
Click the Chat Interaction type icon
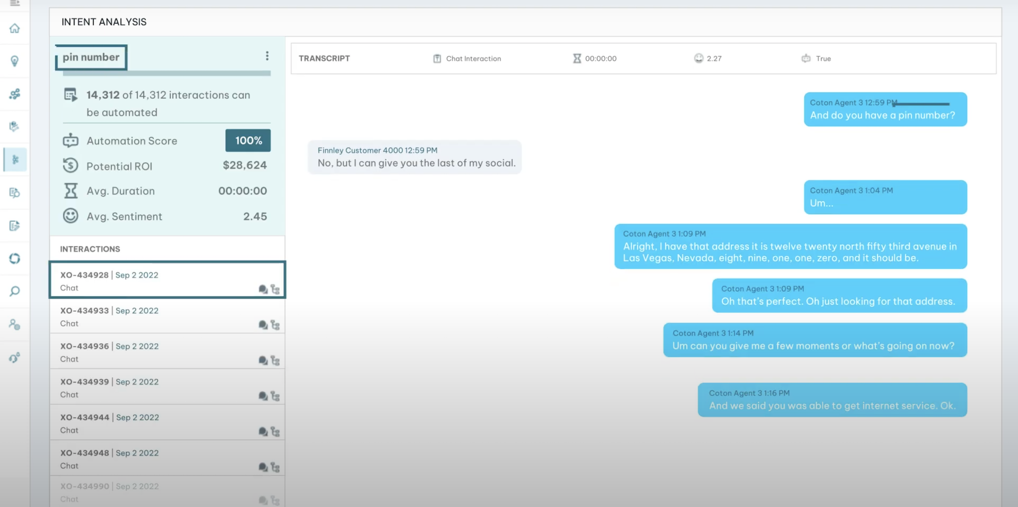(437, 59)
